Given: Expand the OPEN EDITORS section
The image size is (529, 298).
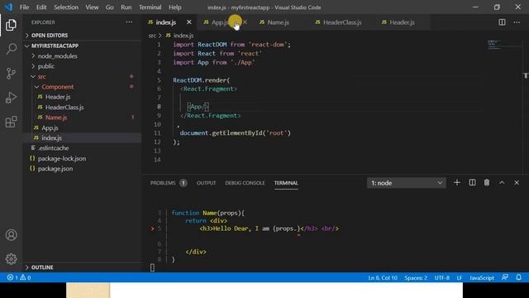Looking at the screenshot, I should pos(50,36).
